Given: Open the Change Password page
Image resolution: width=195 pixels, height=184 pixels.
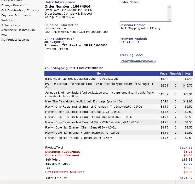Looking at the screenshot, I should click(x=14, y=5).
